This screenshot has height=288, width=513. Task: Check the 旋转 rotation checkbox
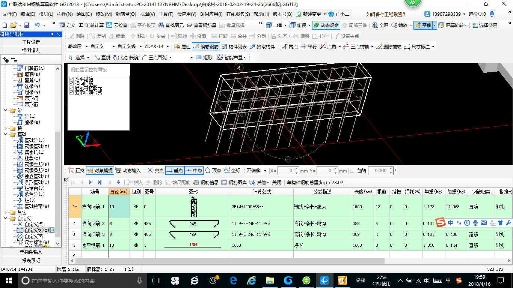coord(352,171)
